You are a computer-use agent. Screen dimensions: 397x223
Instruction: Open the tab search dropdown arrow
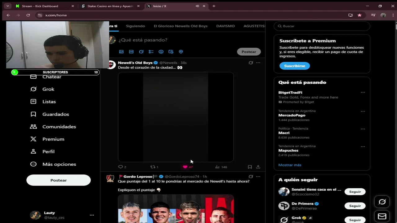tap(7, 6)
